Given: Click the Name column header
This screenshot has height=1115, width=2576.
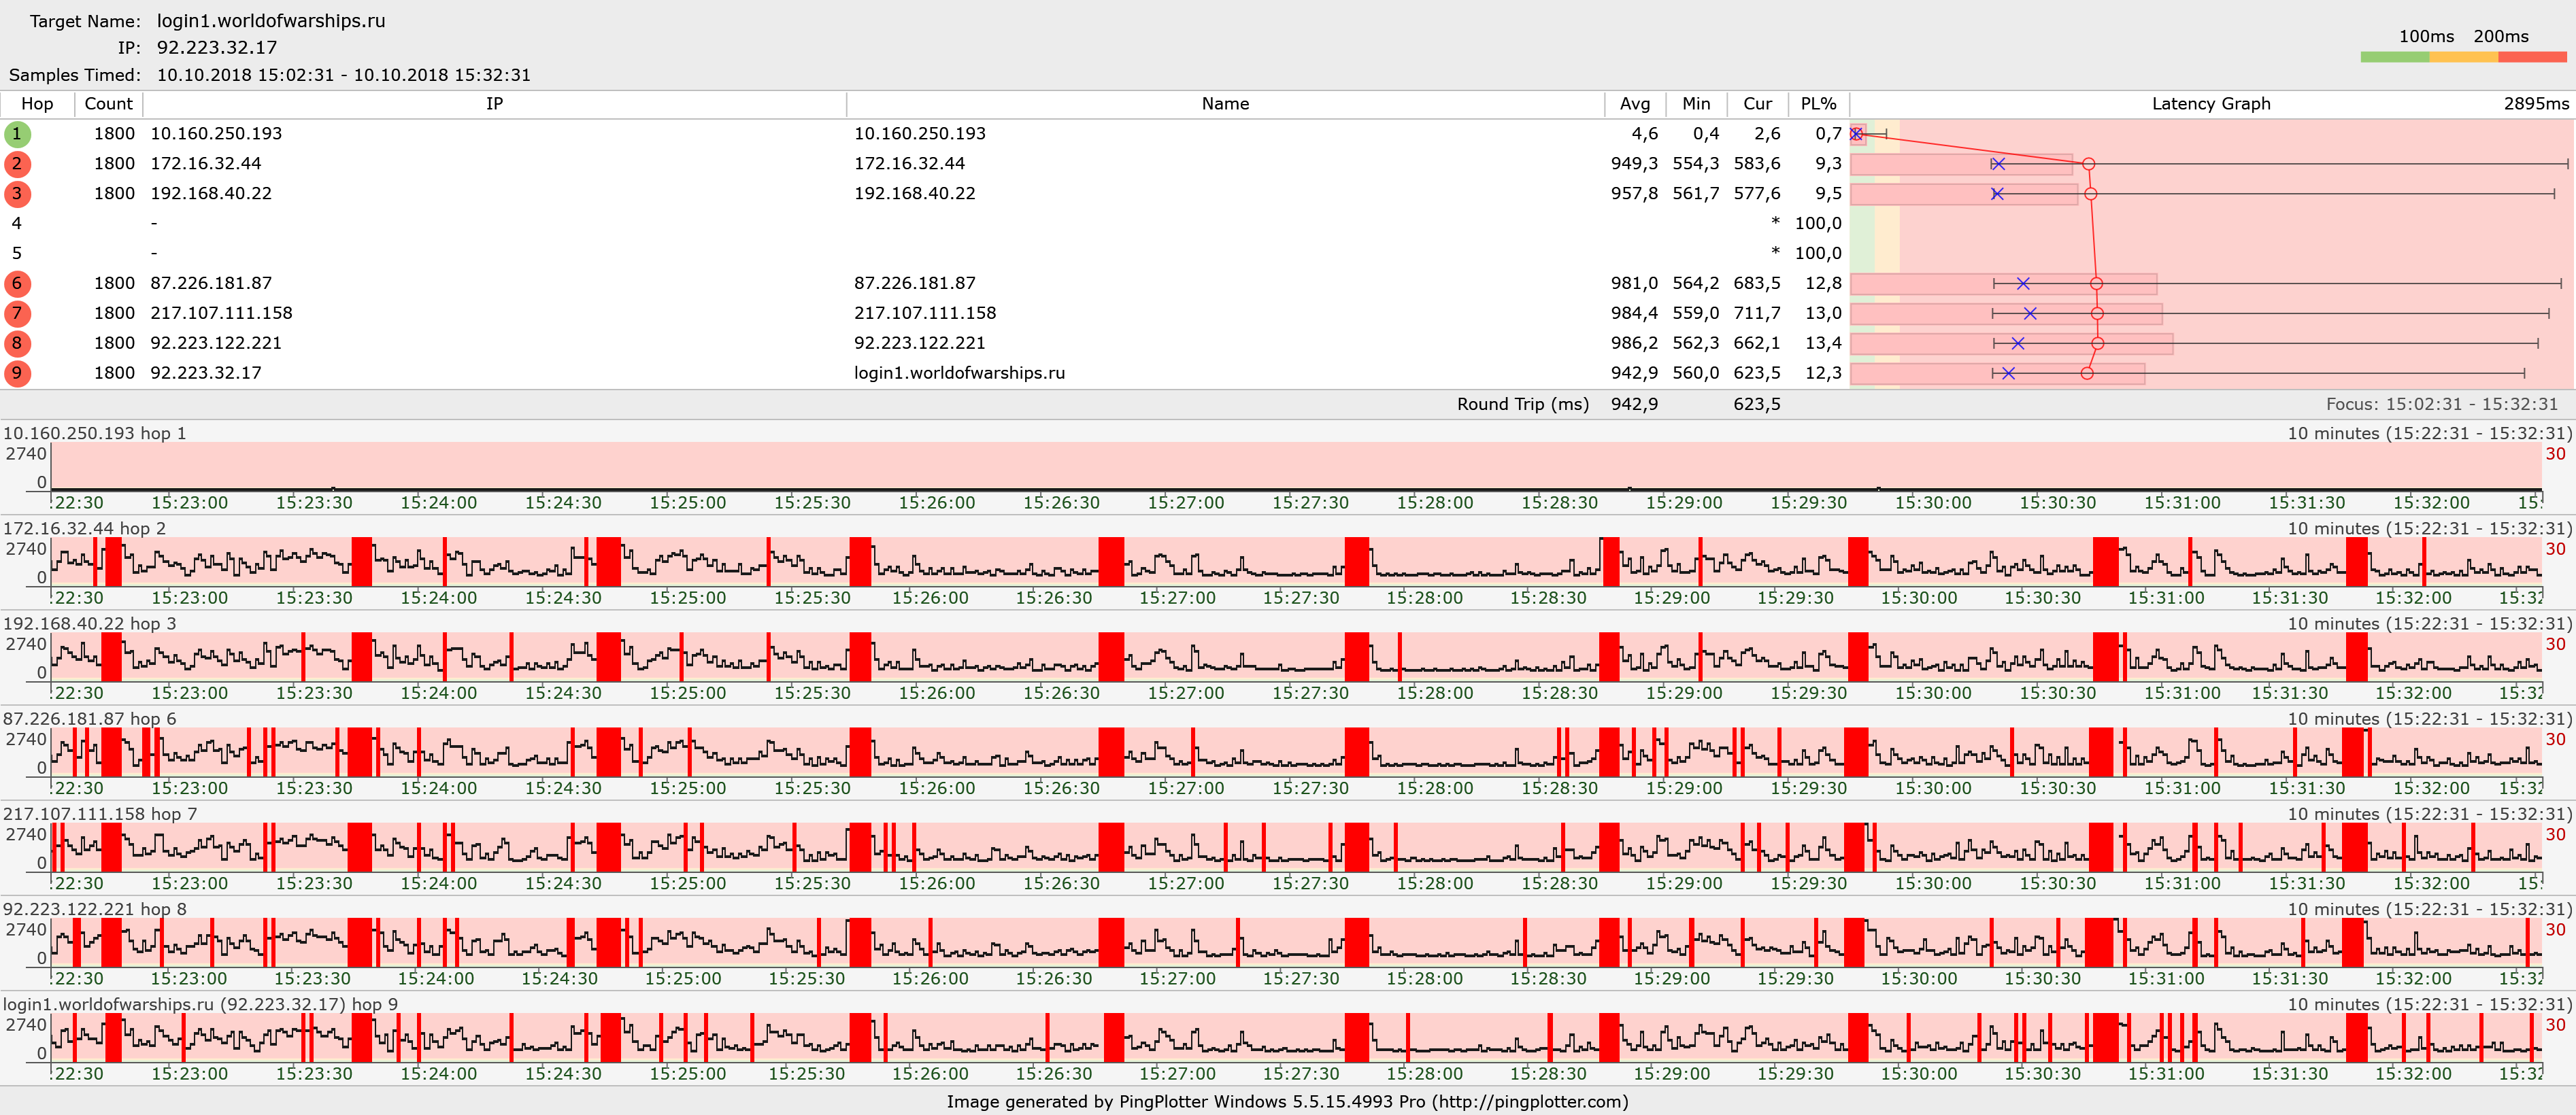Looking at the screenshot, I should [1225, 104].
